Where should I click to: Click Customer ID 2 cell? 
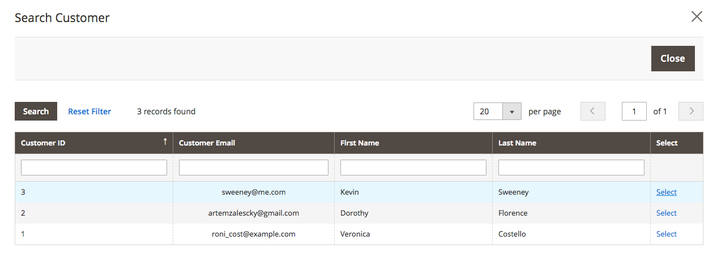click(94, 213)
